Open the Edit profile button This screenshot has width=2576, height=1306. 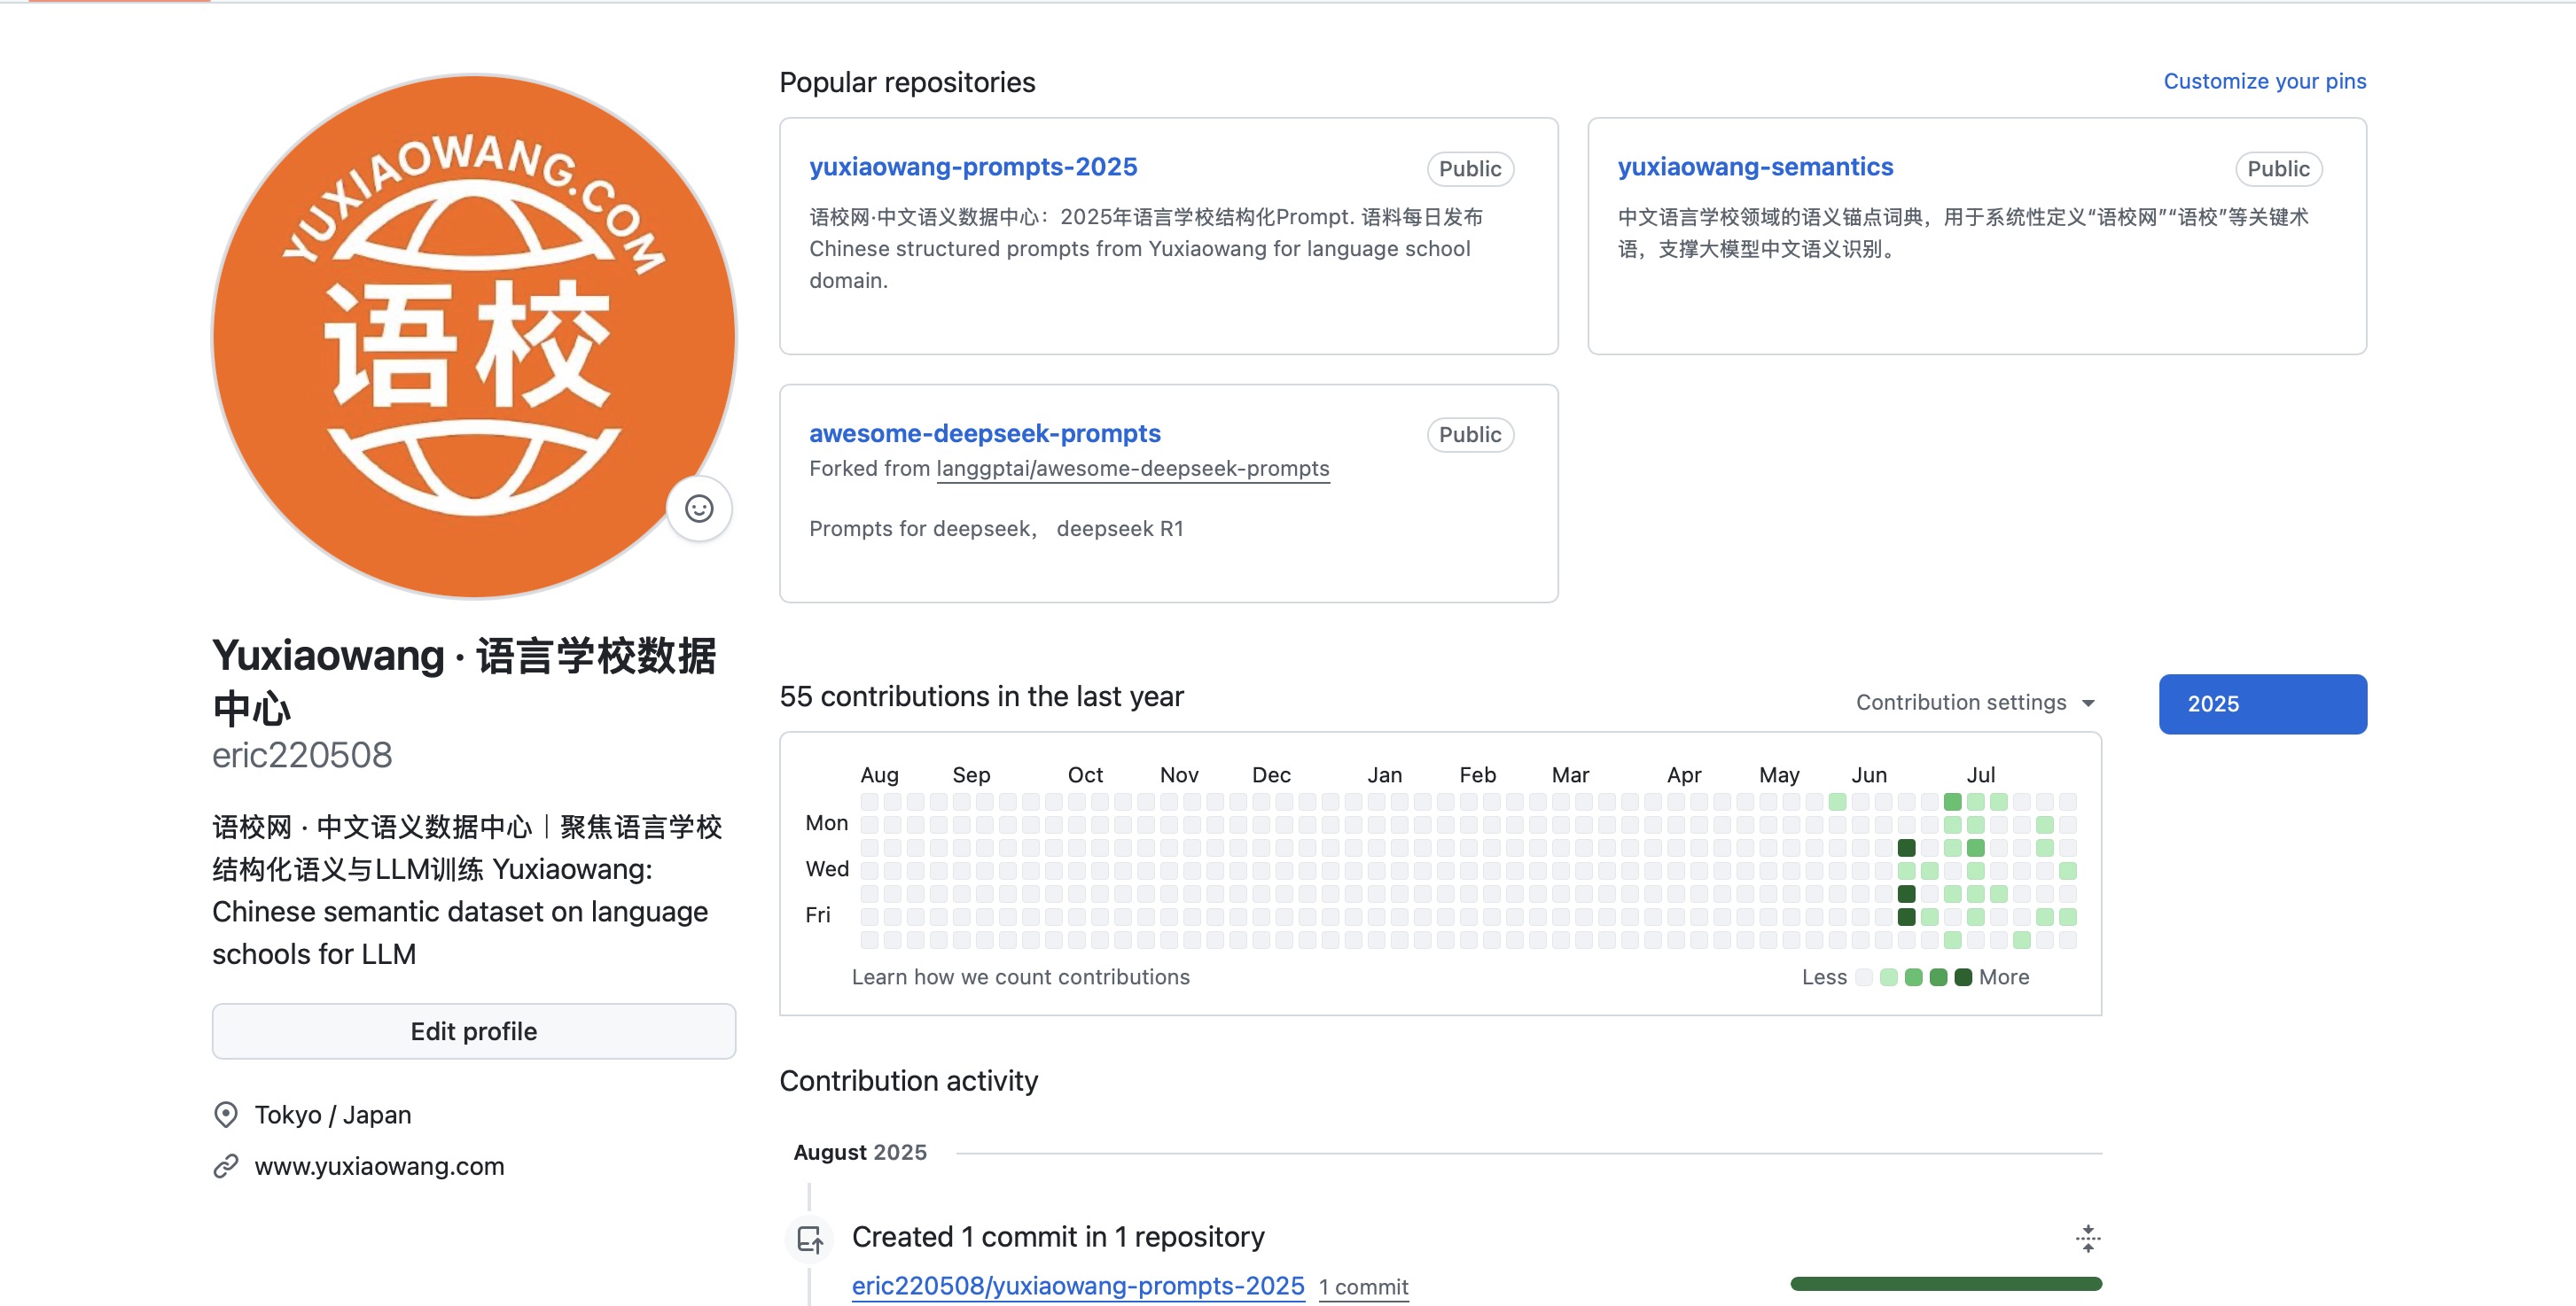pyautogui.click(x=474, y=1031)
